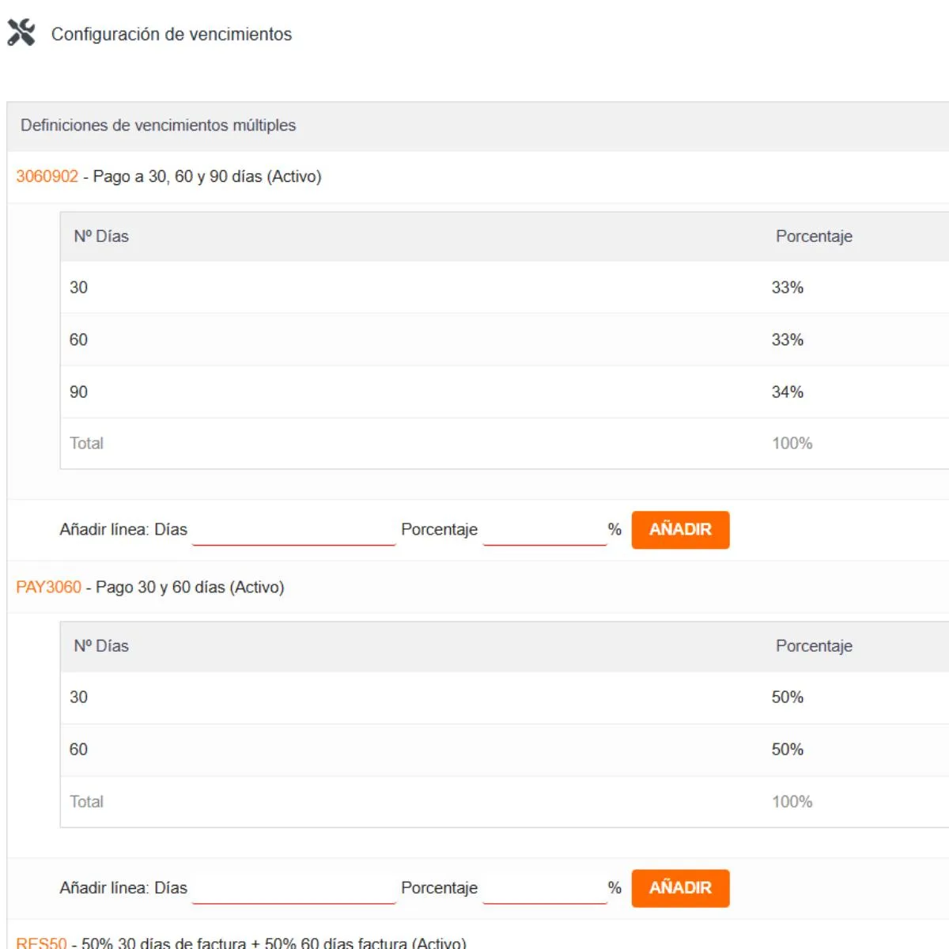Focus the Días field under 3060902
The image size is (949, 949).
coord(293,530)
